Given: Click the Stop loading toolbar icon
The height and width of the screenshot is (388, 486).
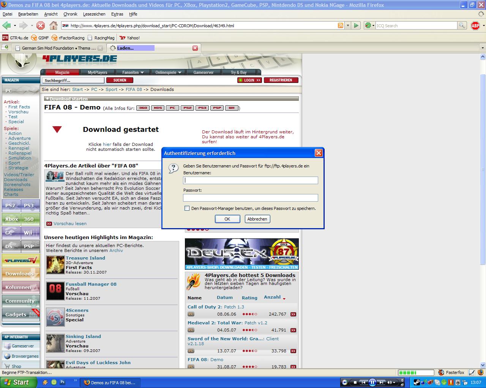Looking at the screenshot, I should 41,26.
